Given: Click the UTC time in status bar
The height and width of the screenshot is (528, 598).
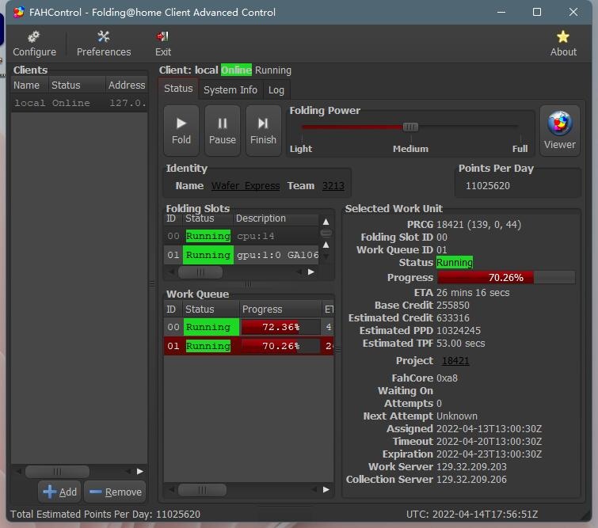Looking at the screenshot, I should coord(472,515).
